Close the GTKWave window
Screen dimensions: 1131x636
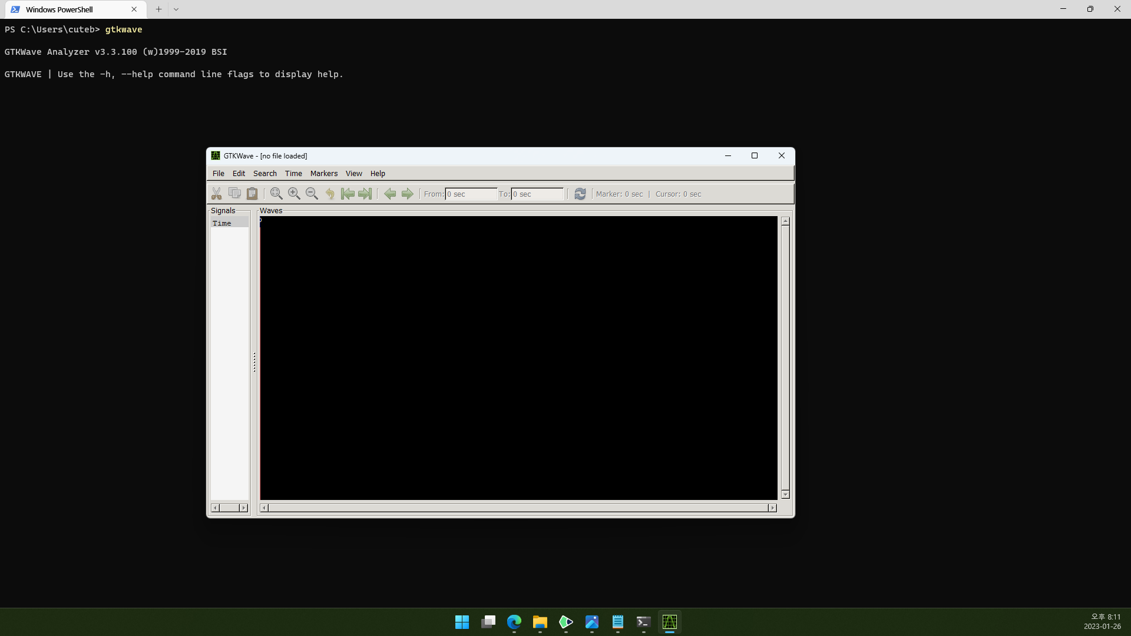pos(782,155)
